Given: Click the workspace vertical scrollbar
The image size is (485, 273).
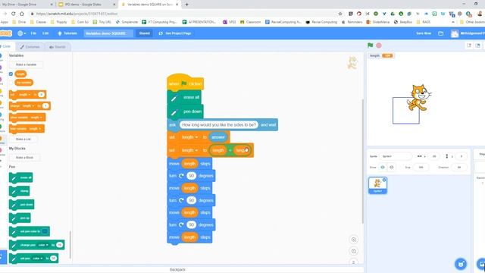Looking at the screenshot, I should pos(362,161).
